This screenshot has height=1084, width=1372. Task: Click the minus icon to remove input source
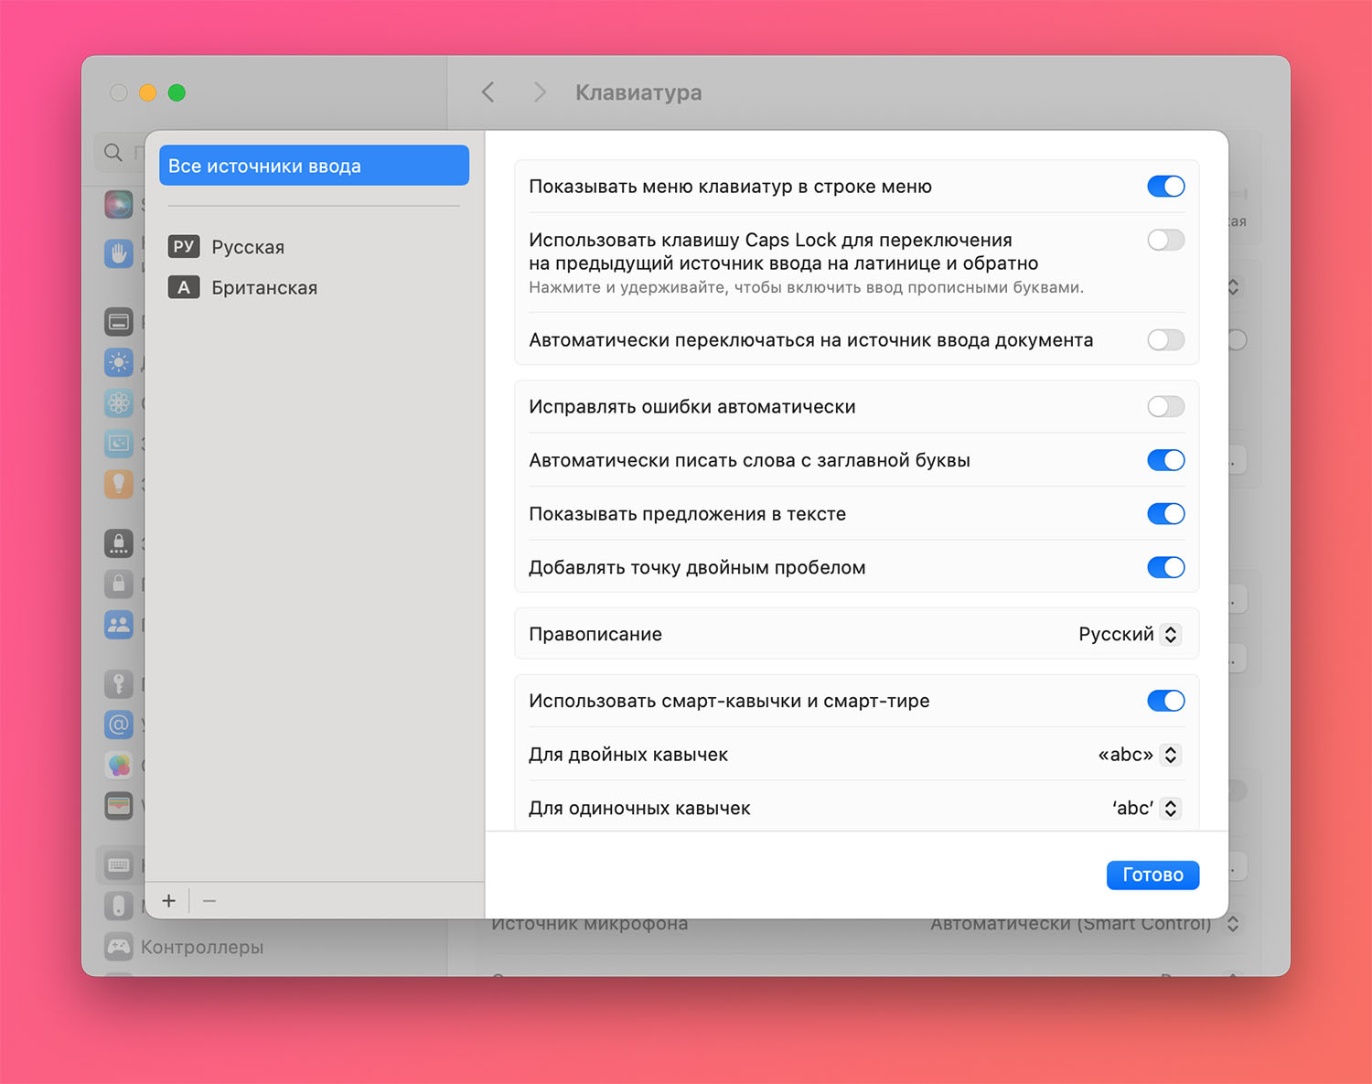(x=209, y=901)
